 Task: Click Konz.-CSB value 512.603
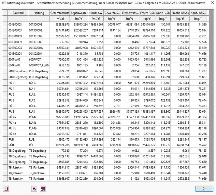(x=163, y=156)
